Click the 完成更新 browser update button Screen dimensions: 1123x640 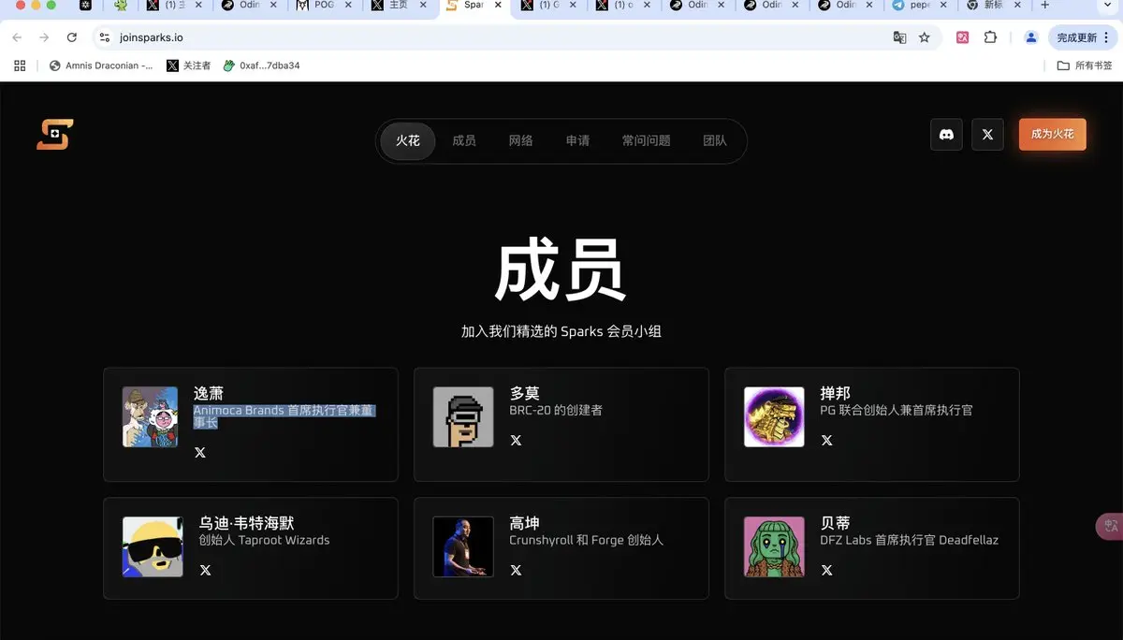1076,37
